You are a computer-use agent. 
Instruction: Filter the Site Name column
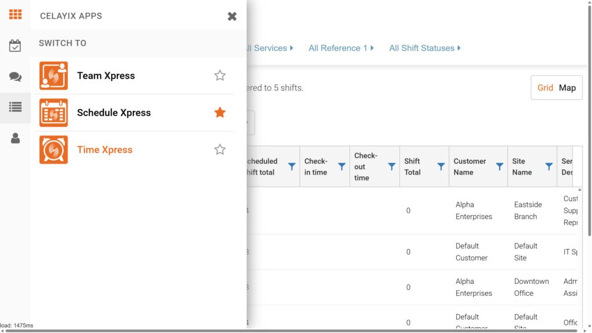pos(549,166)
